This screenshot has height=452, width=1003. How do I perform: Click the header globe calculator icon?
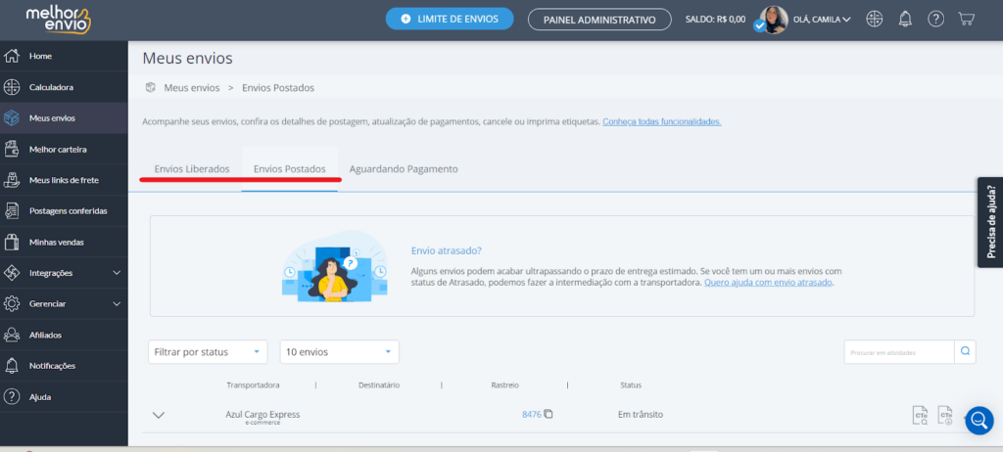click(x=875, y=20)
